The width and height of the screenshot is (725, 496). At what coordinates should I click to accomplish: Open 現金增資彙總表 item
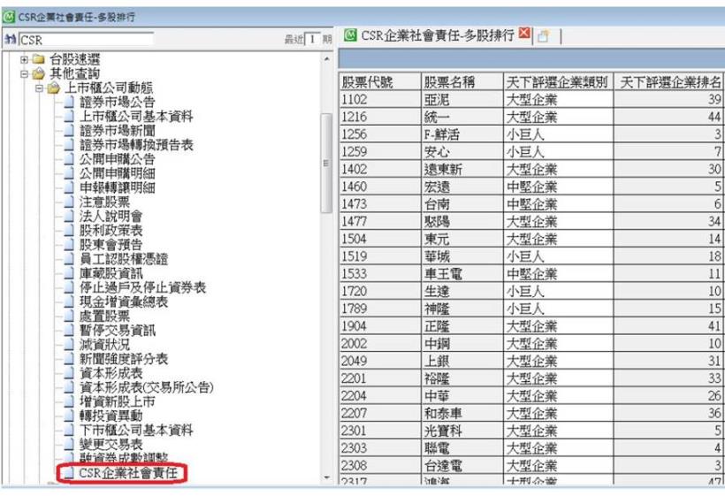124,301
